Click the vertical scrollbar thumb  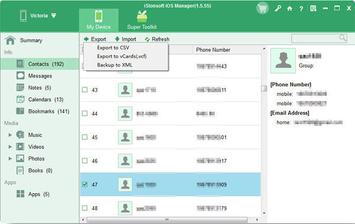tap(264, 88)
